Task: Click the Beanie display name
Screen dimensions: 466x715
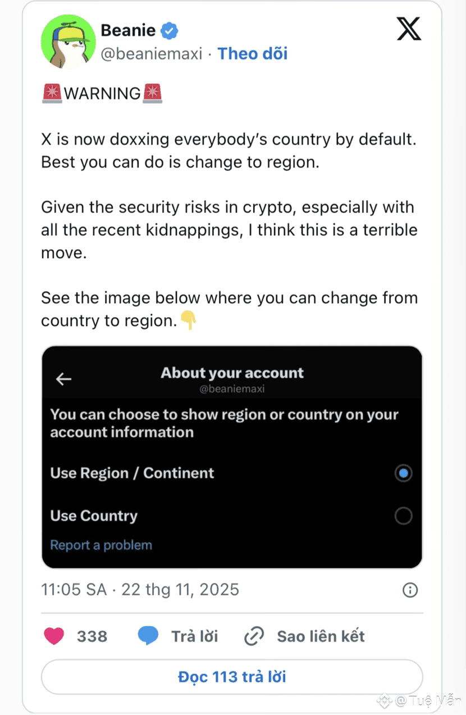Action: pos(128,30)
